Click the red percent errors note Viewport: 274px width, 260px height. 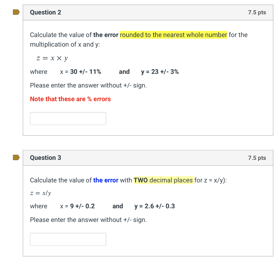pos(70,99)
